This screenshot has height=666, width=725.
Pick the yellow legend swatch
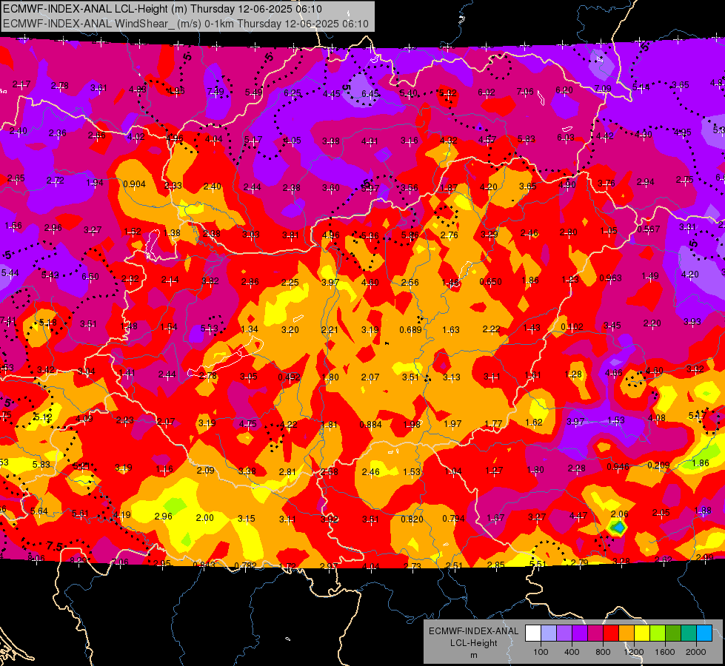642,633
